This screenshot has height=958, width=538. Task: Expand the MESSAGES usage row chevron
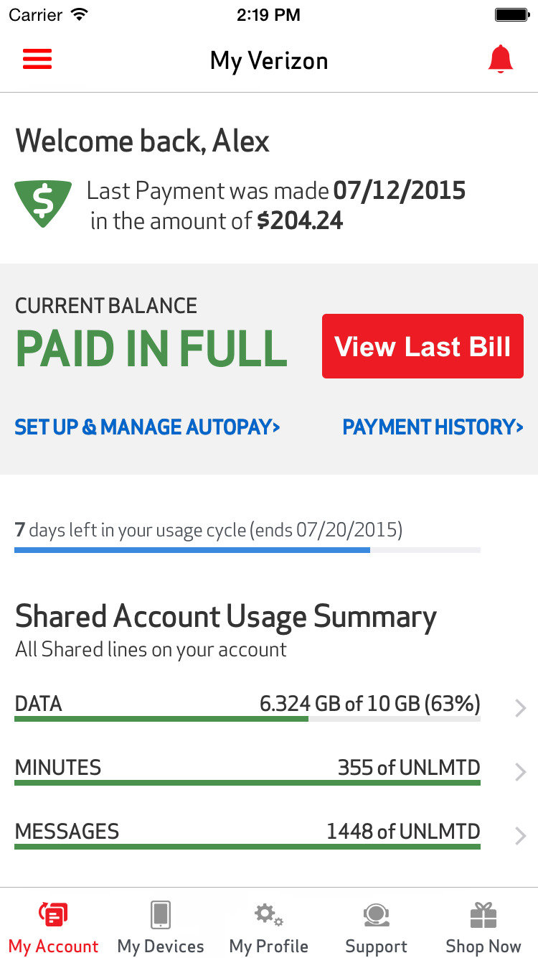coord(521,836)
